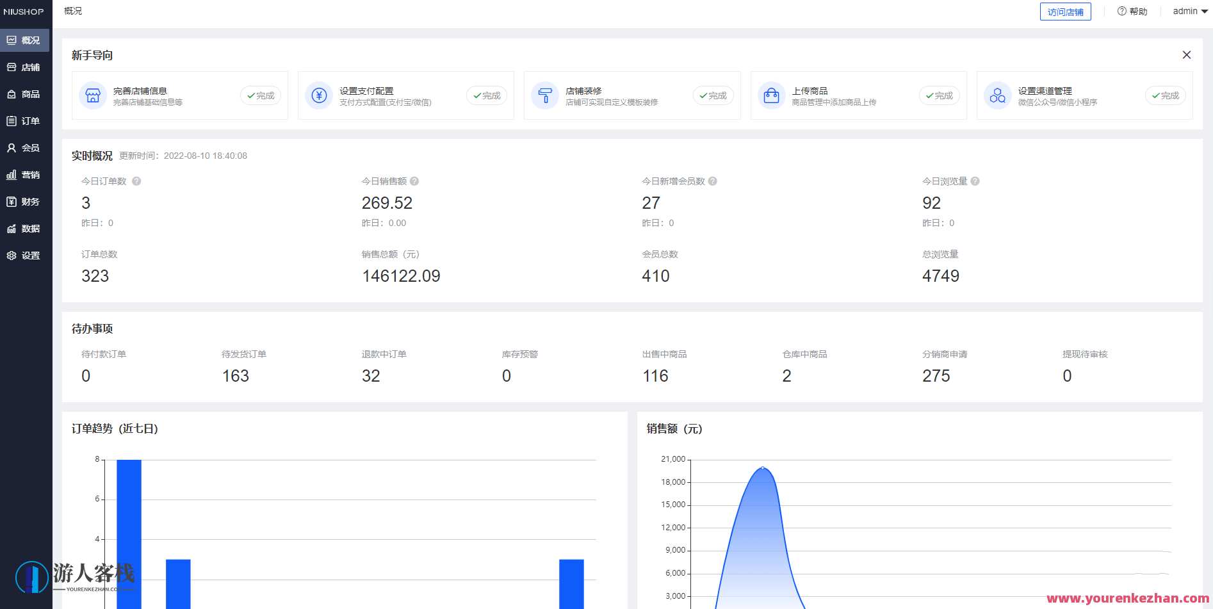The width and height of the screenshot is (1213, 609).
Task: Open the 营销 panel from sidebar
Action: (x=26, y=174)
